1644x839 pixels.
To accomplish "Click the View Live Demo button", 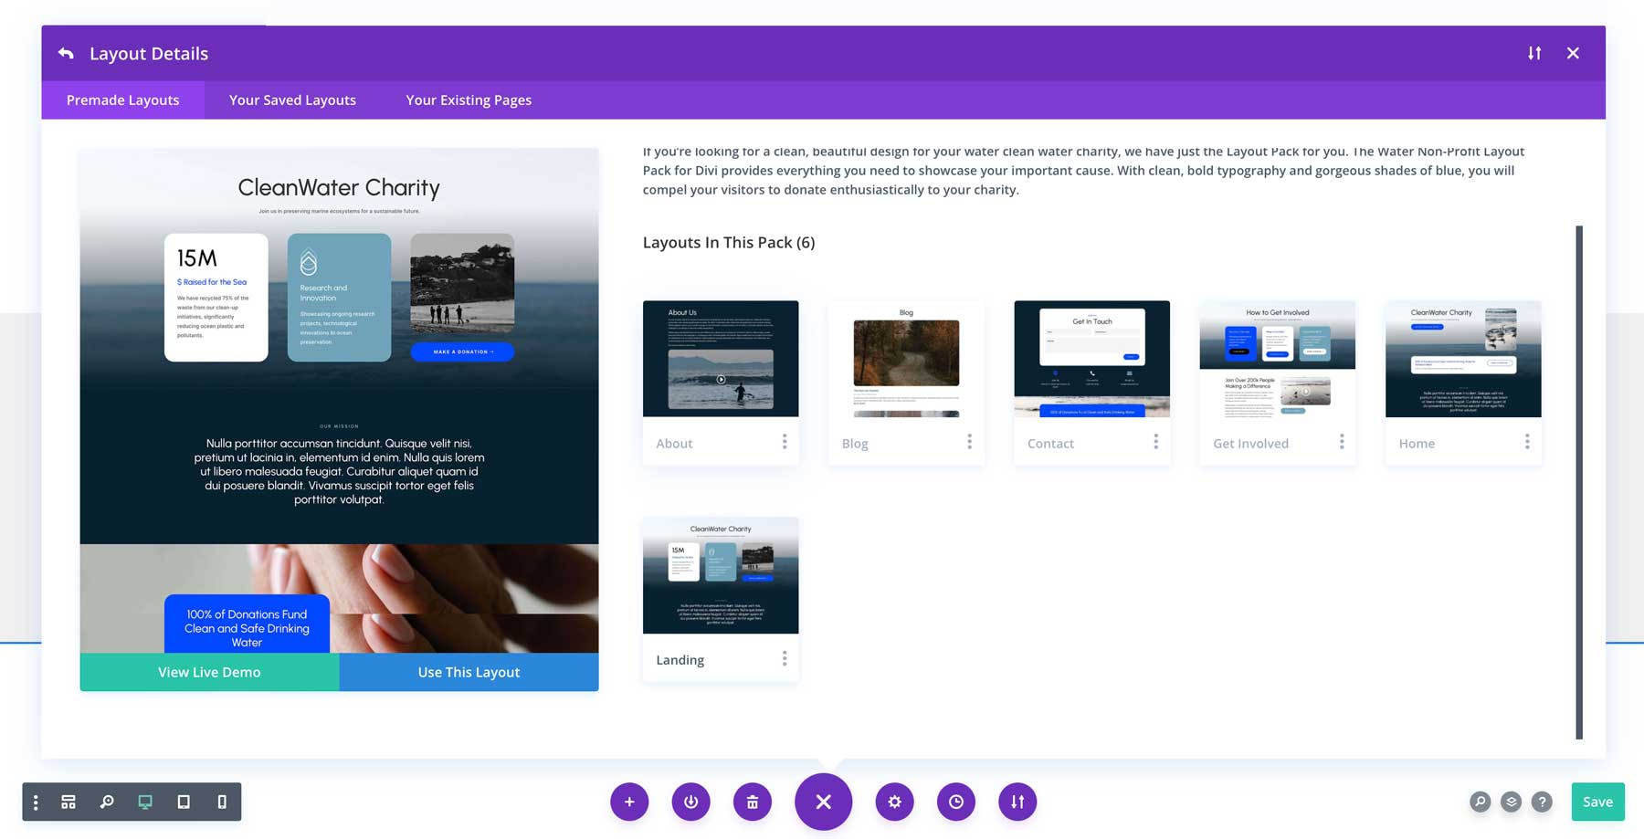I will click(x=209, y=672).
